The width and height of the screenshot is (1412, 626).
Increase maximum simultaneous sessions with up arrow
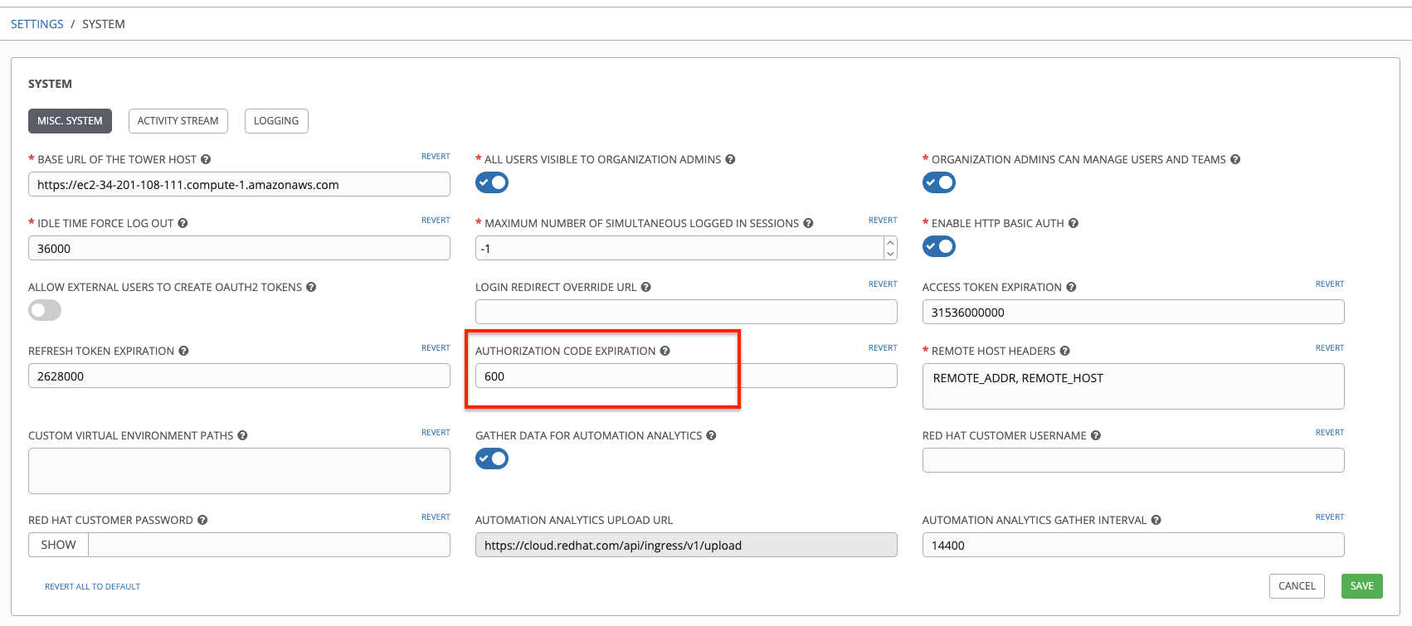pos(890,243)
